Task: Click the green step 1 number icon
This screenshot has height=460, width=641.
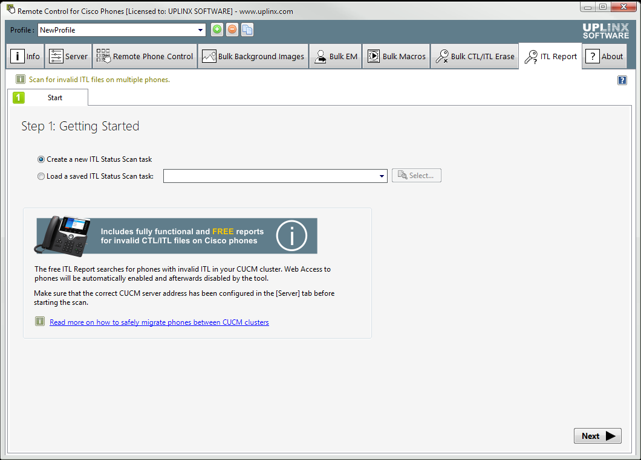Action: tap(18, 98)
